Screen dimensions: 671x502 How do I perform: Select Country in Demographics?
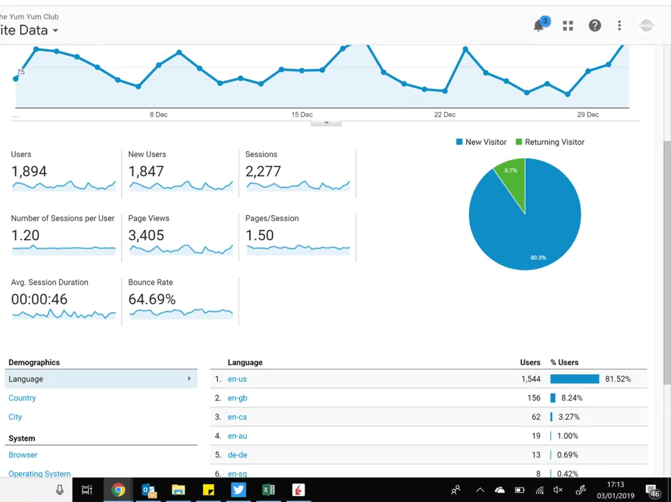22,398
